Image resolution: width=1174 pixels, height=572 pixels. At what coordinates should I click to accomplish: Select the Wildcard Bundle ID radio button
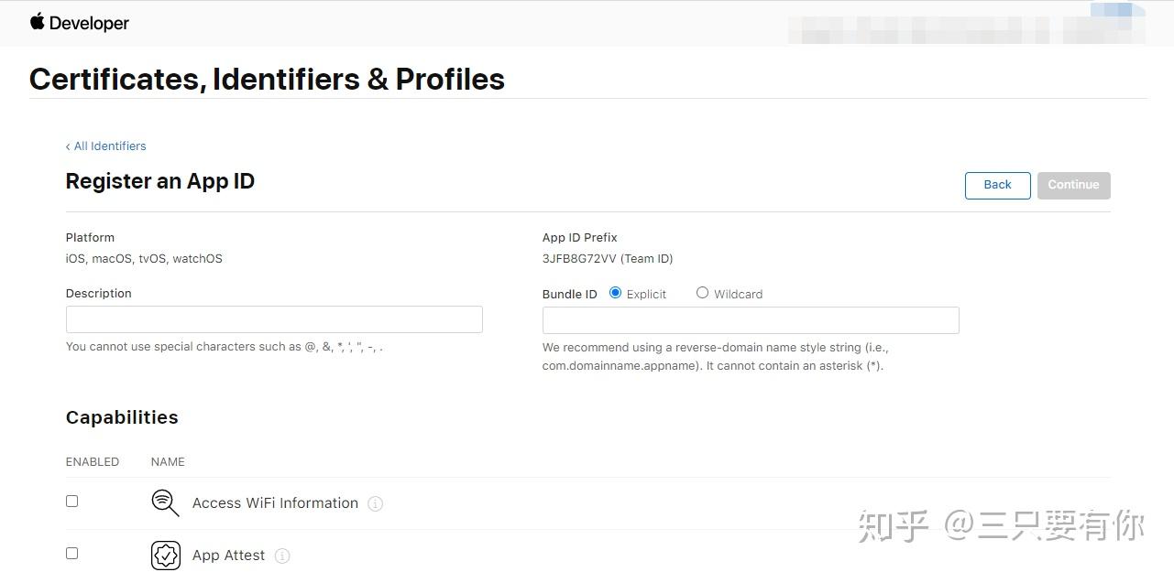tap(702, 292)
